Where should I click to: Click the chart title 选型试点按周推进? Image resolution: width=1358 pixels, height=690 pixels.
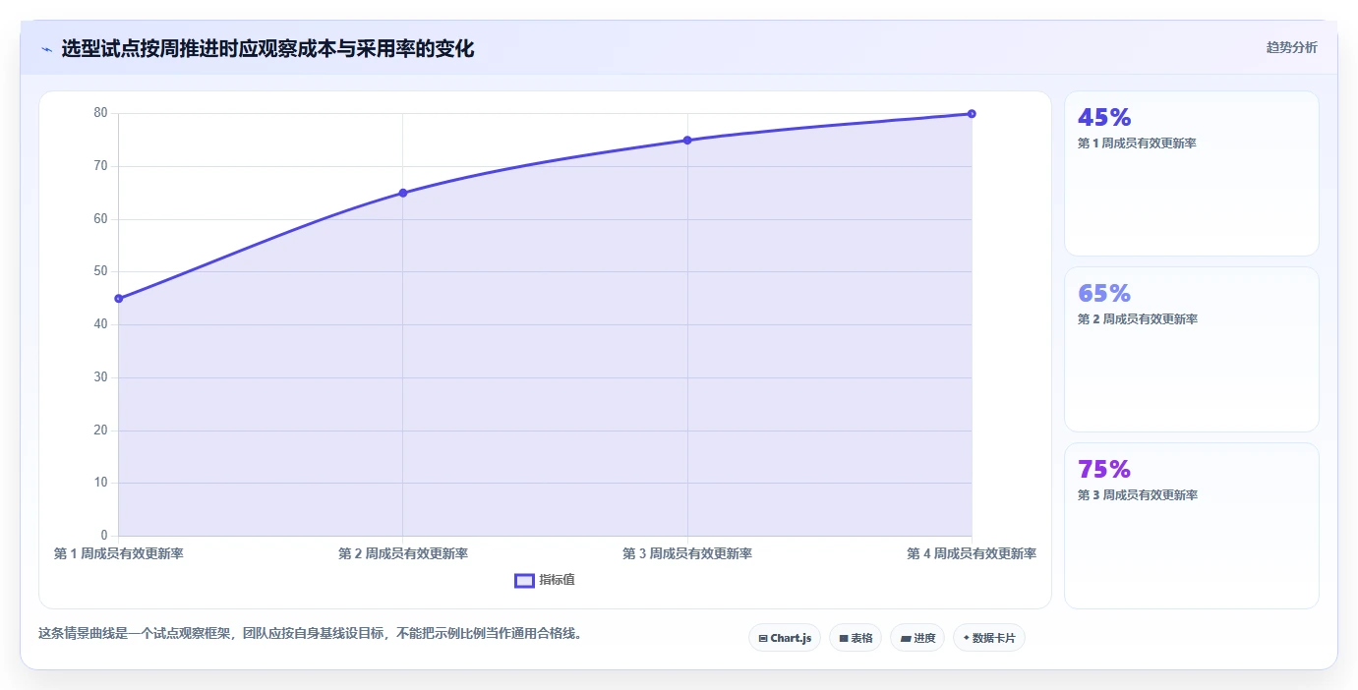(267, 48)
